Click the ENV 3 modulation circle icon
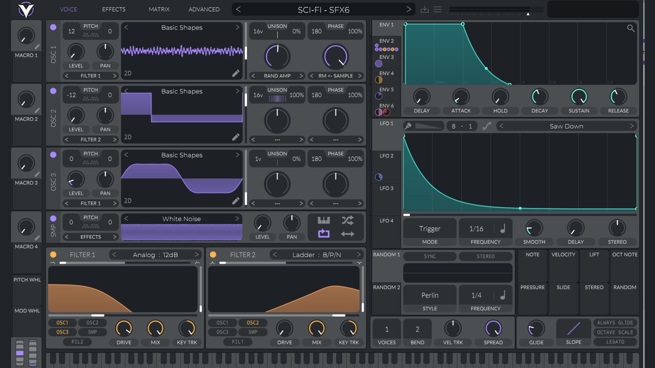The height and width of the screenshot is (368, 655). coord(378,63)
